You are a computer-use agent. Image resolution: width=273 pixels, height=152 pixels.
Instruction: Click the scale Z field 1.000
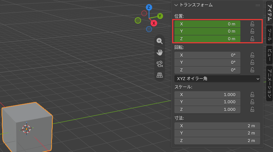click(207, 109)
